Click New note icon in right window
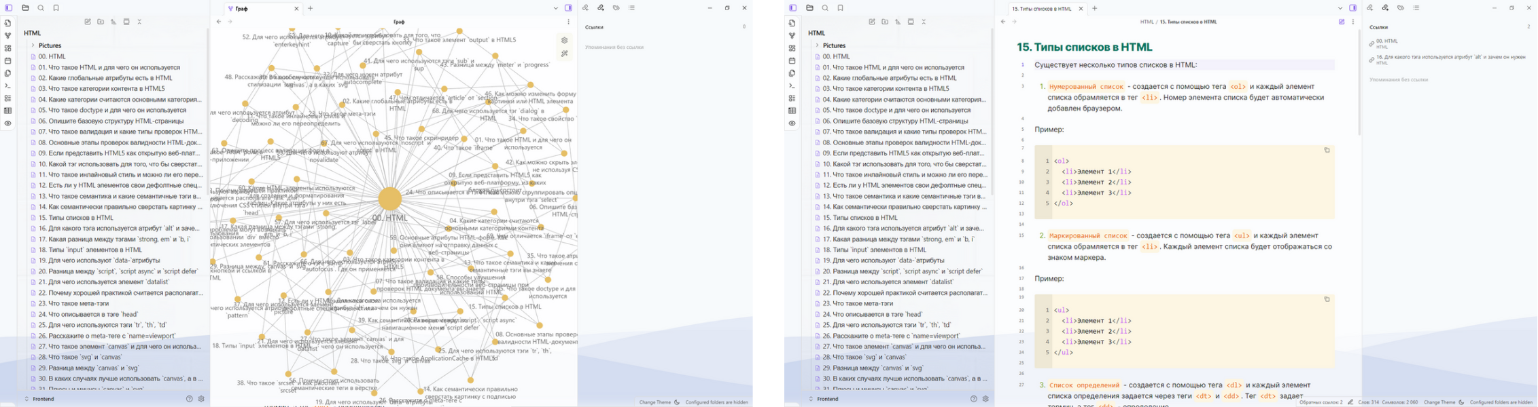Viewport: 1538px width, 407px height. (872, 22)
